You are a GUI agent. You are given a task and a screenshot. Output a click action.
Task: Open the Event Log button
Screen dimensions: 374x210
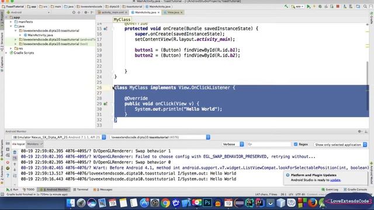coord(330,190)
